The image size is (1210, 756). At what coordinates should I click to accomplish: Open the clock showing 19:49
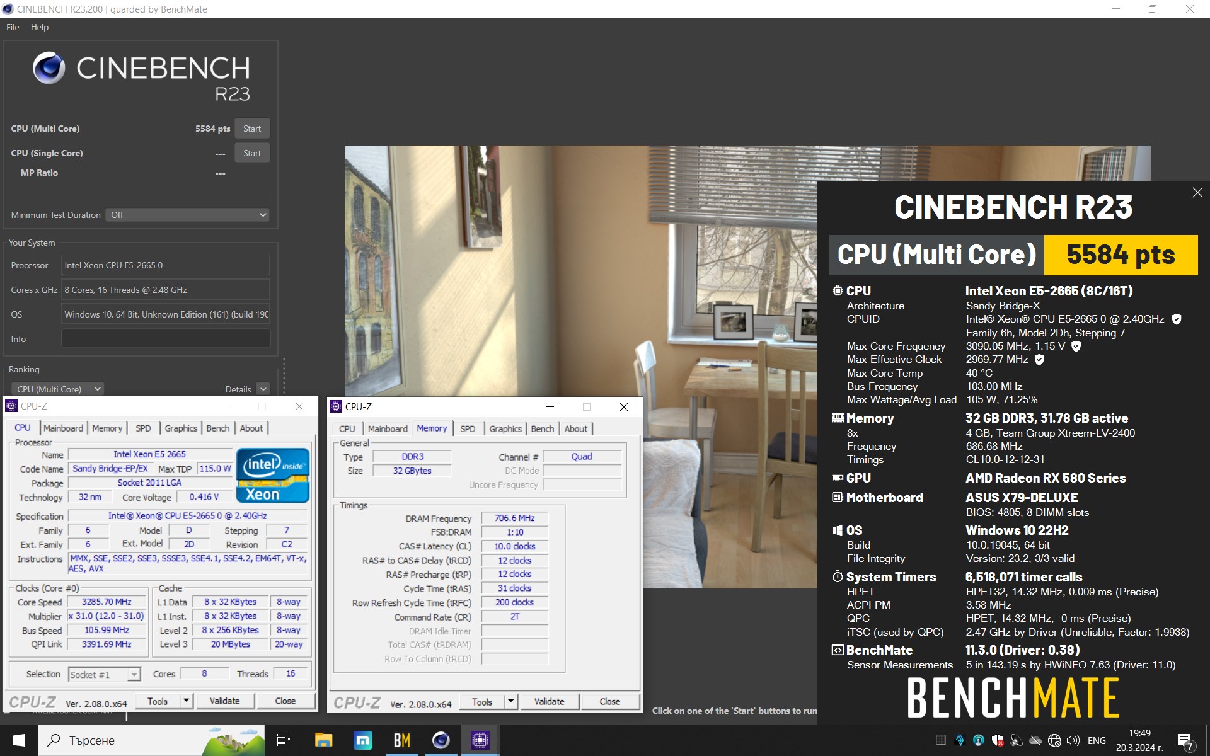pos(1139,740)
